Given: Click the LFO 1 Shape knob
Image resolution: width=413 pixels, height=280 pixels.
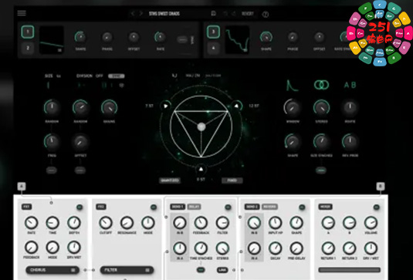Looking at the screenshot, I should (80, 37).
